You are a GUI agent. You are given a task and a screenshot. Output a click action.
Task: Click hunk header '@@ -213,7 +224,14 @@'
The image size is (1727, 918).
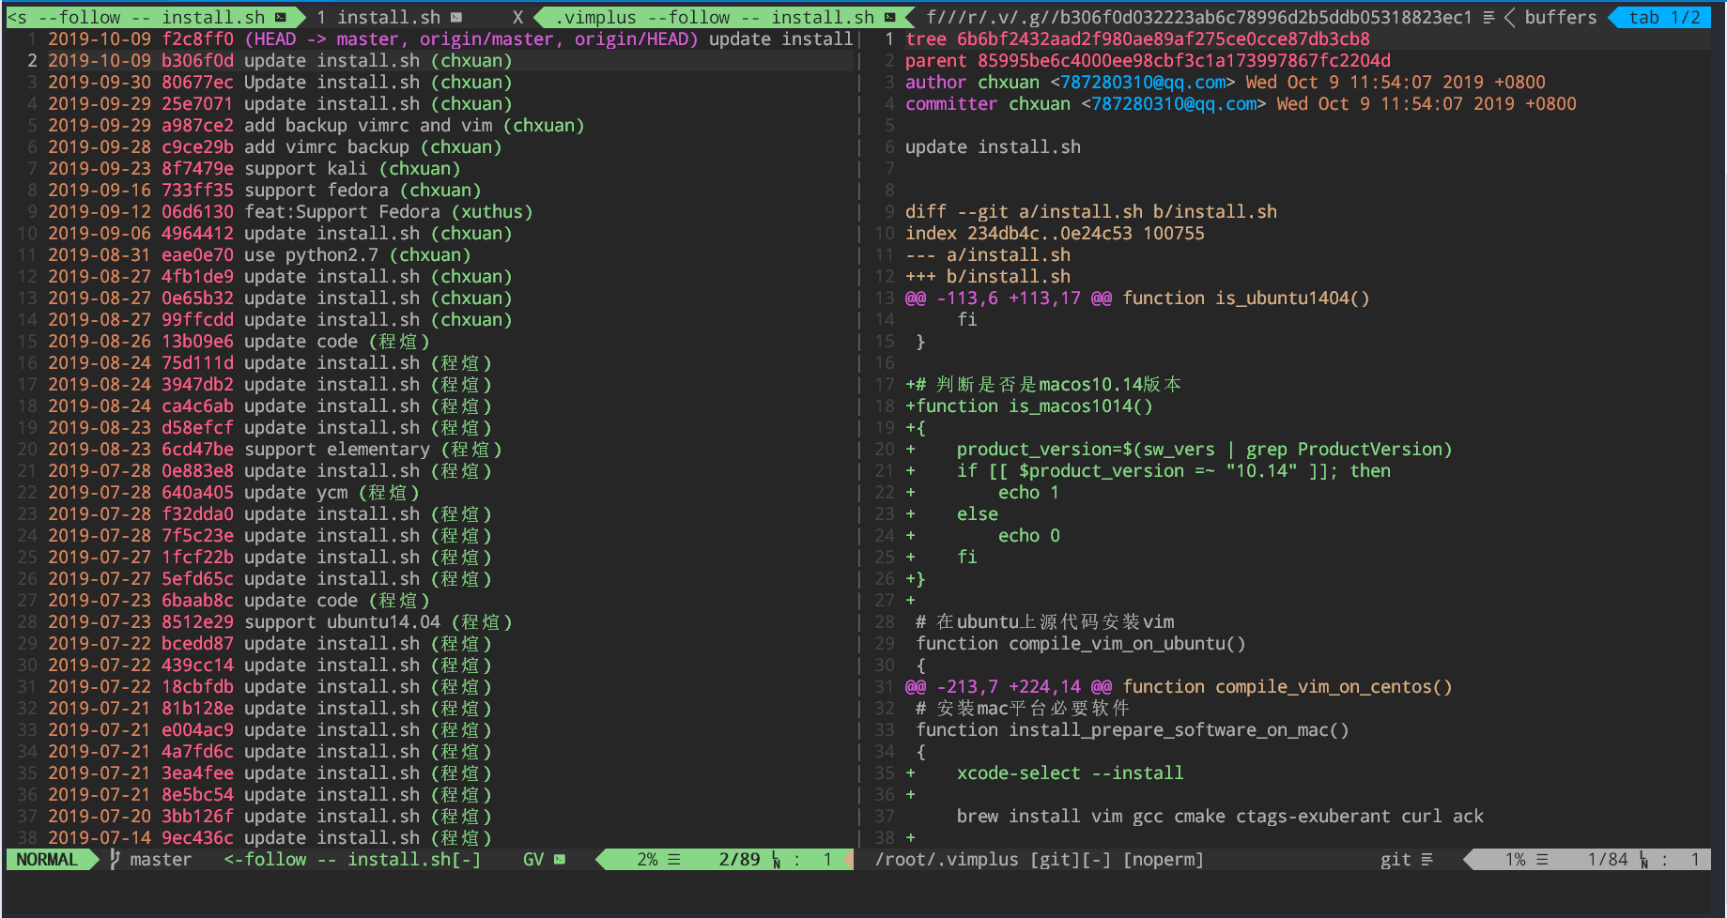point(1009,687)
